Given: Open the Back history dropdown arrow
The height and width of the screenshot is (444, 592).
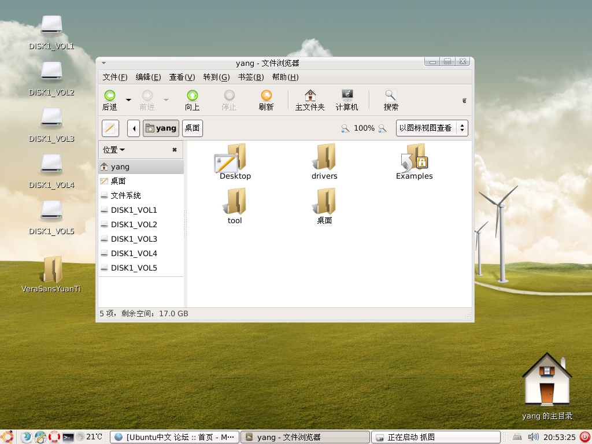Looking at the screenshot, I should pyautogui.click(x=128, y=100).
